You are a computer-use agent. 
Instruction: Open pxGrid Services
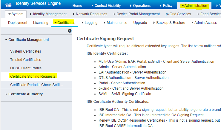point(178,14)
